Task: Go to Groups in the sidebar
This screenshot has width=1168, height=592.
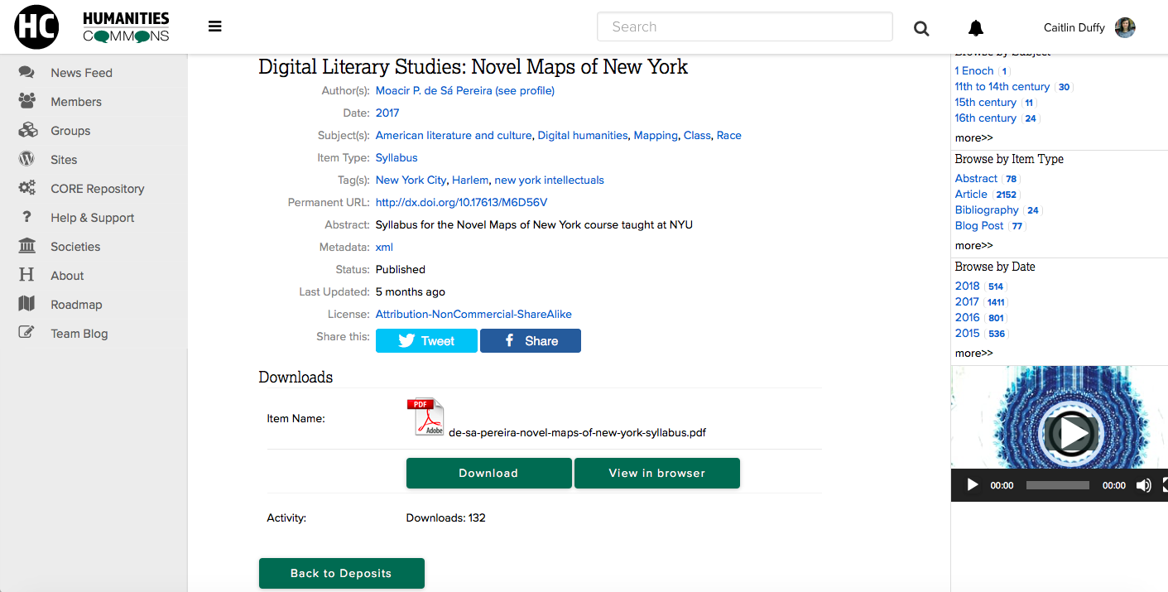Action: point(70,131)
